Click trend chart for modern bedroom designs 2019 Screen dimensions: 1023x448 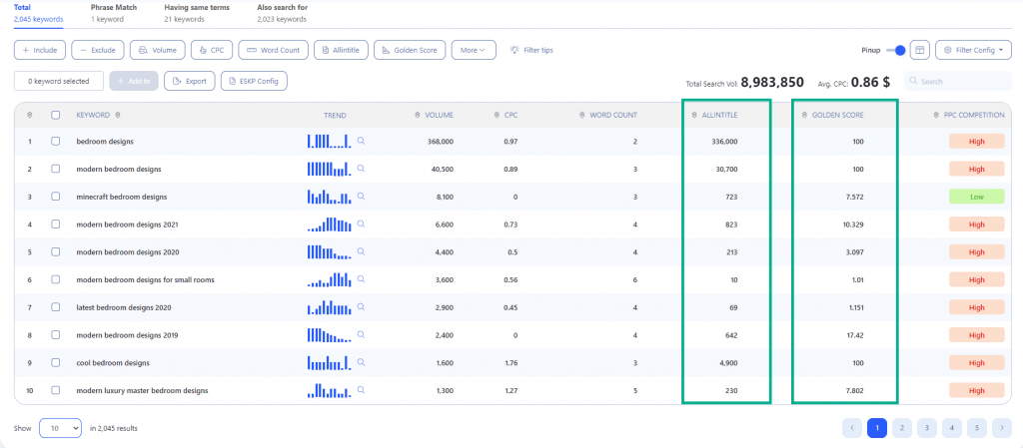330,335
